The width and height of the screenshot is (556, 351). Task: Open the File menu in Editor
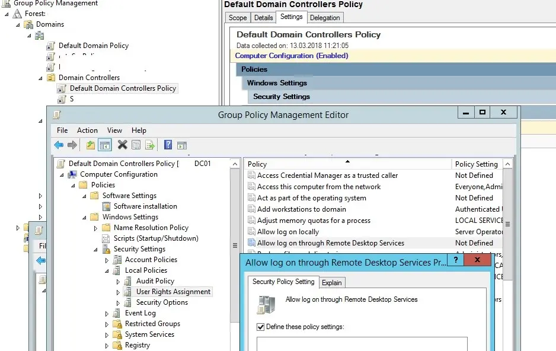pyautogui.click(x=62, y=130)
